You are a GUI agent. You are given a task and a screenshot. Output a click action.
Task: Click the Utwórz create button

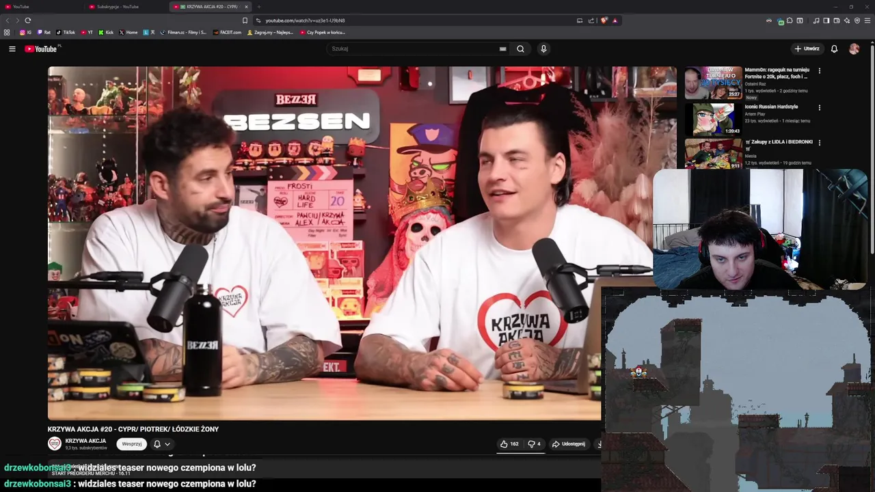(807, 49)
